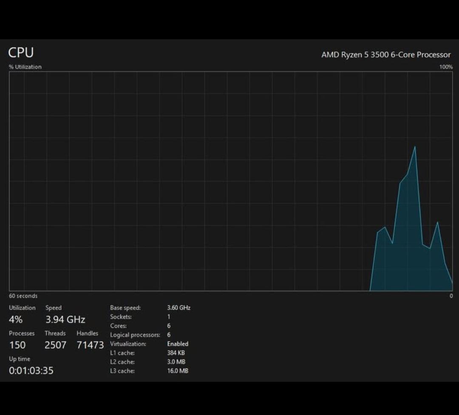The image size is (459, 415).
Task: Click the 100% graph scale label
Action: 446,67
